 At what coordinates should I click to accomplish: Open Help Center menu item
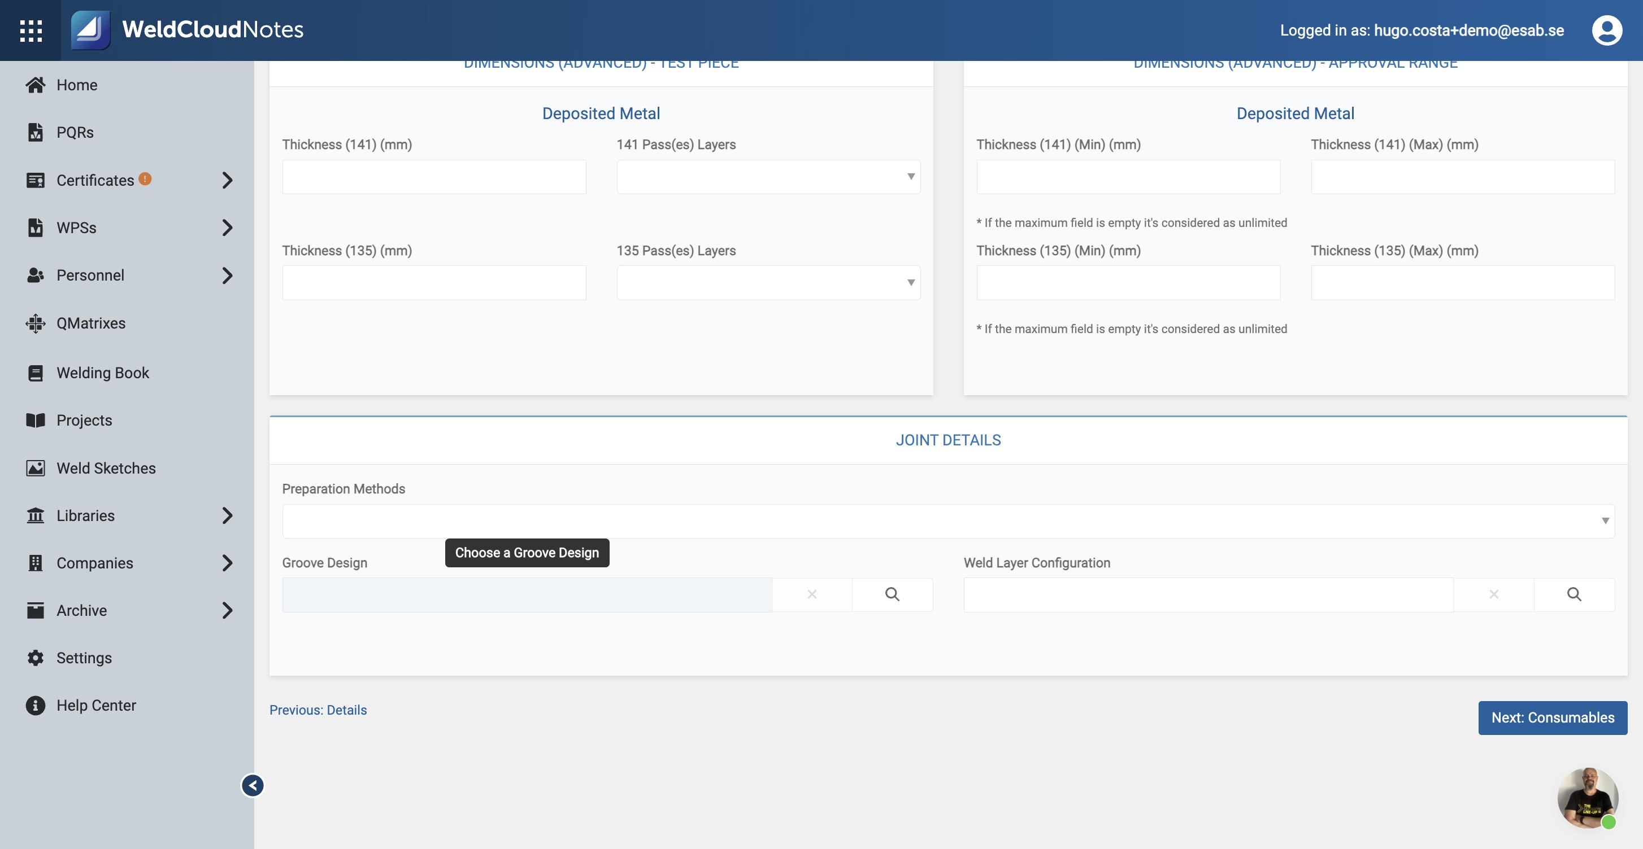tap(95, 705)
